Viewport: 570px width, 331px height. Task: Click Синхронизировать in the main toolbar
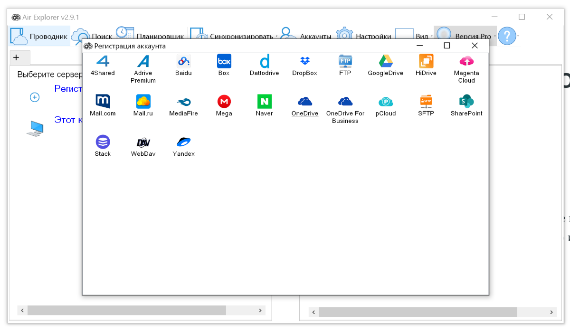click(234, 36)
